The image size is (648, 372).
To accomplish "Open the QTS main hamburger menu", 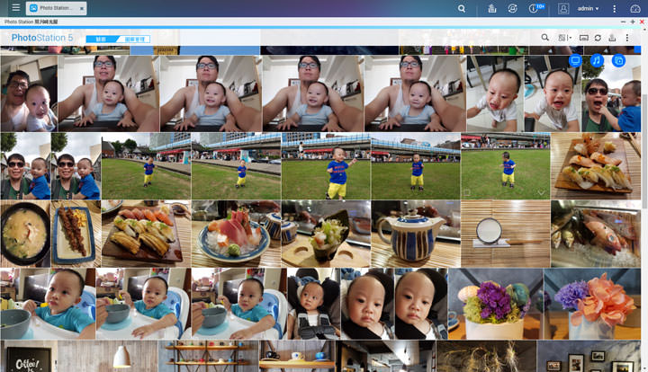I will [x=15, y=8].
